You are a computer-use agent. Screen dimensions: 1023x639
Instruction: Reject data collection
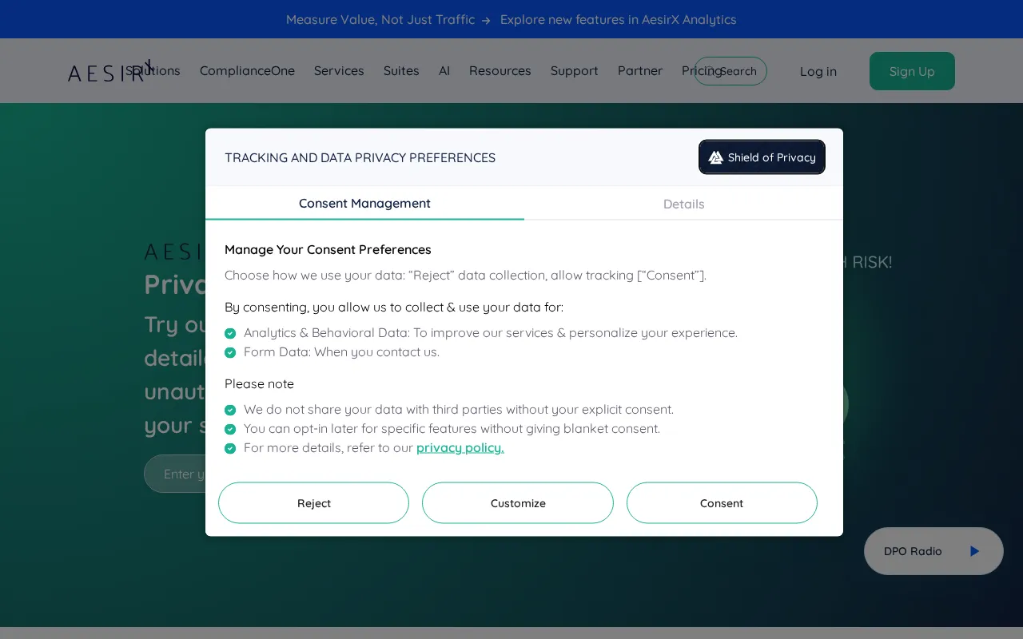pos(313,503)
